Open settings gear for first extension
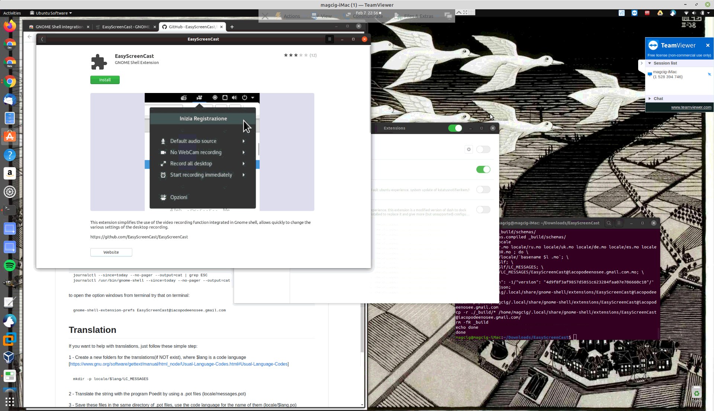Image resolution: width=714 pixels, height=411 pixels. point(469,150)
